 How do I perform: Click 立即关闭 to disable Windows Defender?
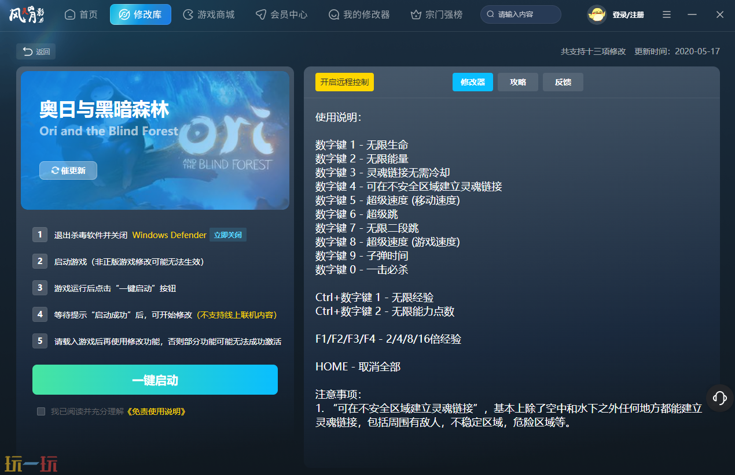228,235
